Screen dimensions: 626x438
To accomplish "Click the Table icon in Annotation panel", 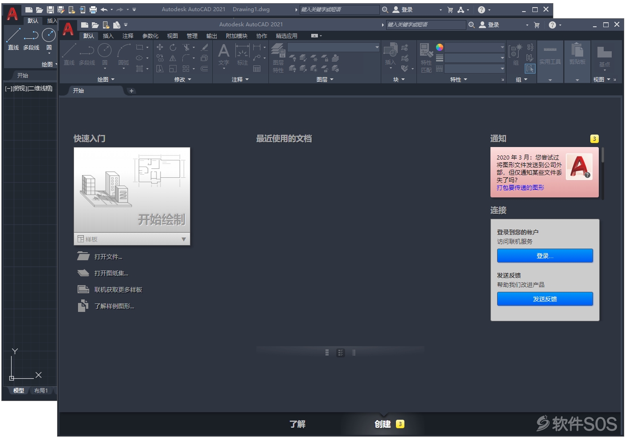I will coord(257,69).
